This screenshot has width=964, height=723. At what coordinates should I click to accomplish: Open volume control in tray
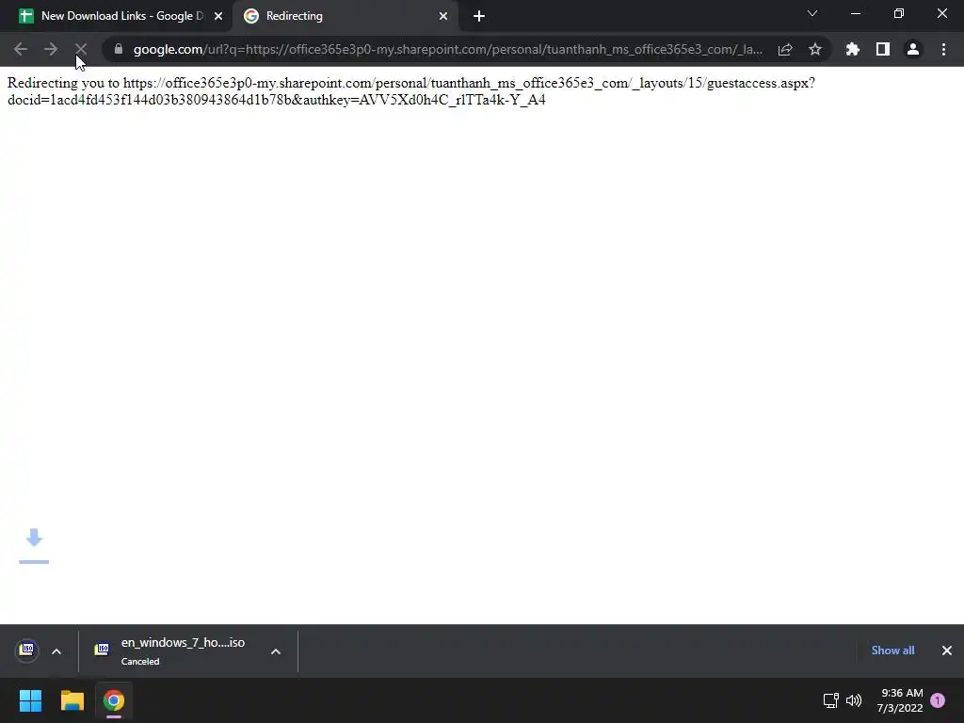pos(854,700)
